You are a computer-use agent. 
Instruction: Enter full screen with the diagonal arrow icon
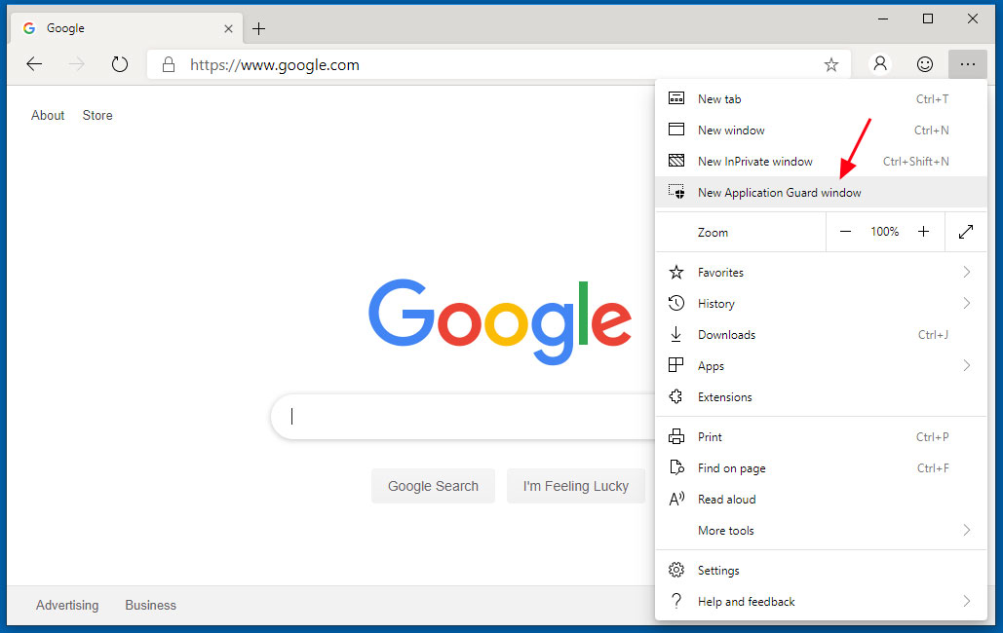coord(966,232)
